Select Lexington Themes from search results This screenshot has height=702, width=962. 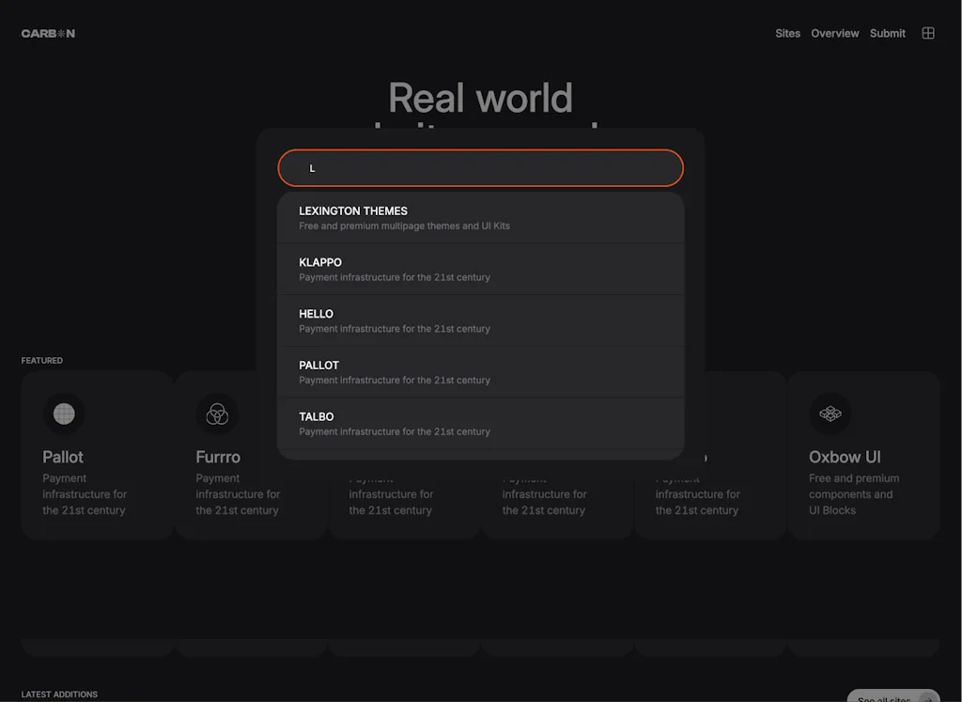point(480,217)
